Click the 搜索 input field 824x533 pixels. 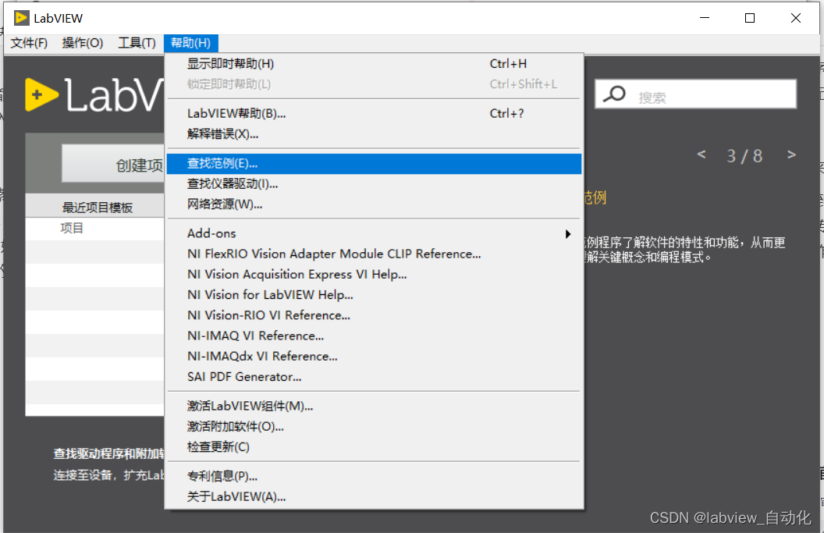[x=695, y=94]
